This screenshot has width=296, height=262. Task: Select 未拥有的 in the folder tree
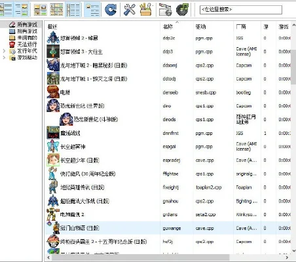27,38
